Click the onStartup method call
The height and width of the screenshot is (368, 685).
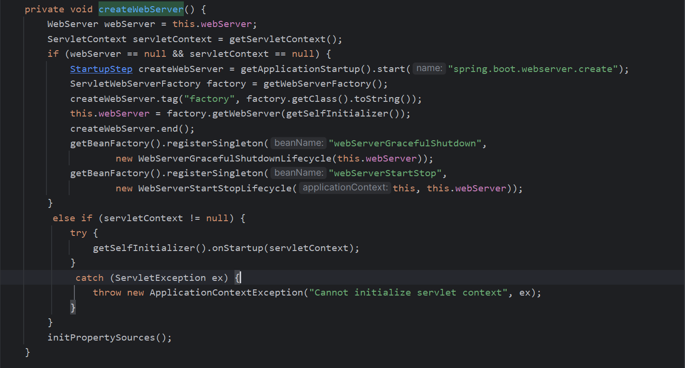(x=237, y=248)
